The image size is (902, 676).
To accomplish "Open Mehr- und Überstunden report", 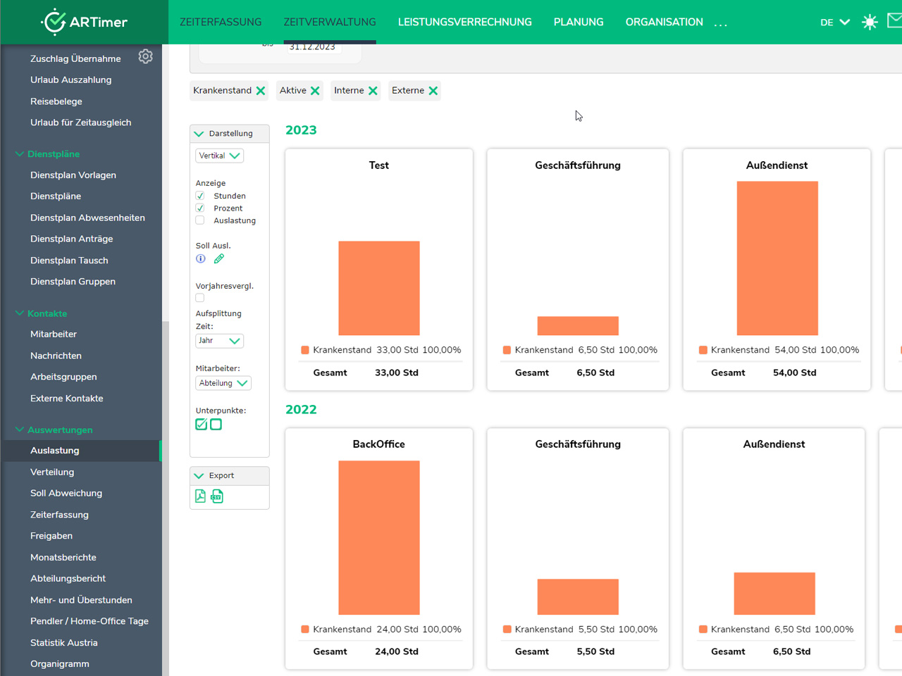I will click(x=81, y=600).
